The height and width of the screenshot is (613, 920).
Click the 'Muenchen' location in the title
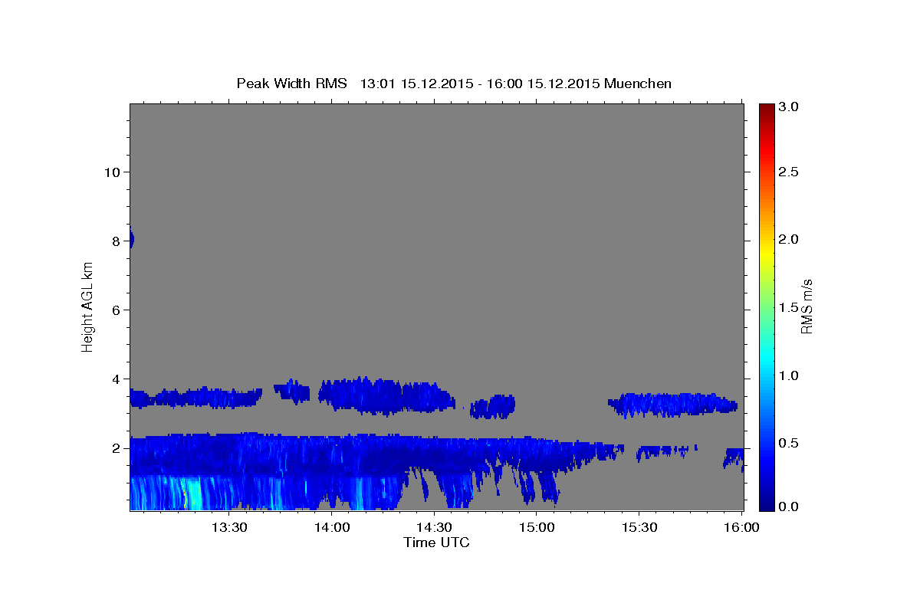638,84
